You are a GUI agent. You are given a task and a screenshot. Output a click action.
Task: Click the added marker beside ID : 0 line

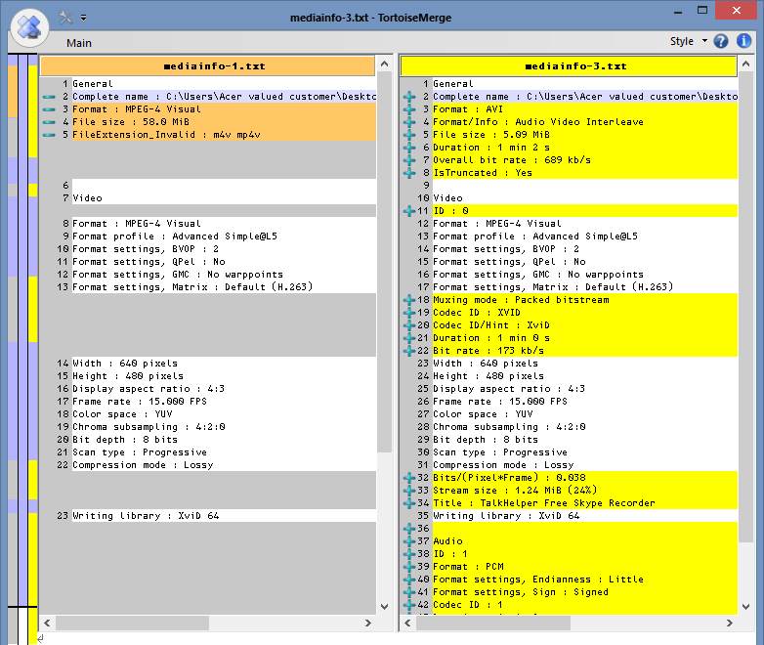(x=409, y=211)
